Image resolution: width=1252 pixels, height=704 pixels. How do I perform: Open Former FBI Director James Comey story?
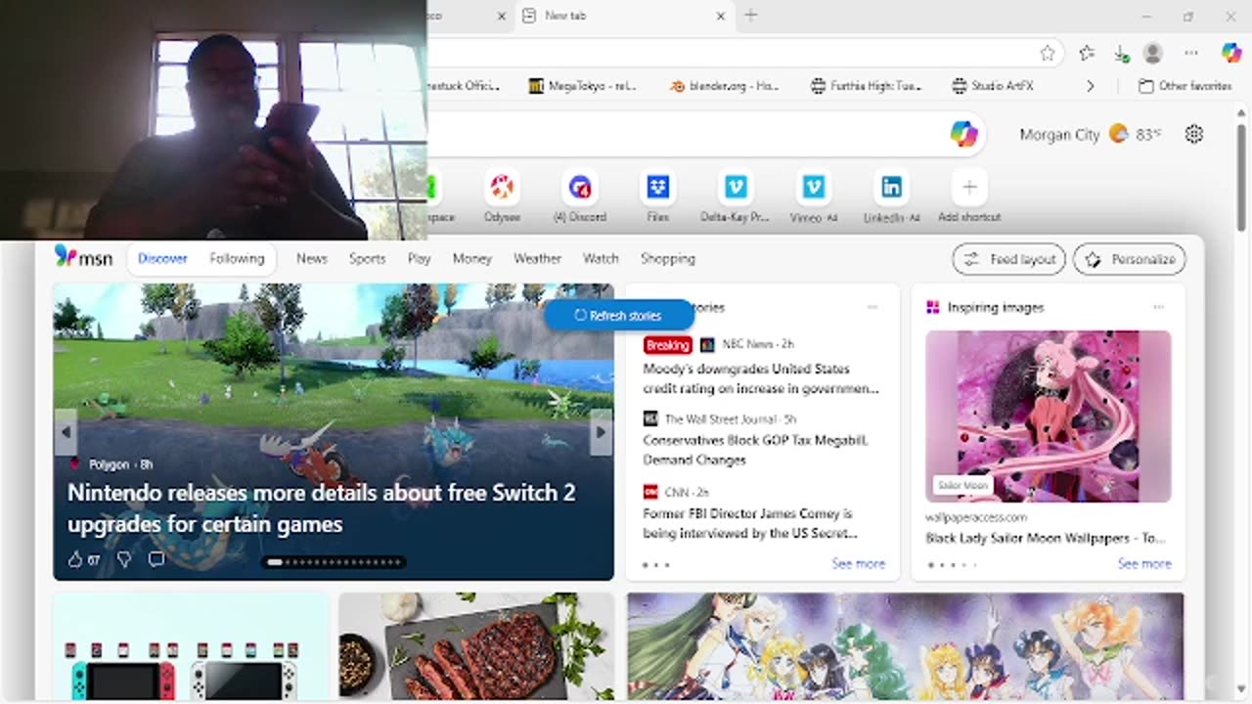(750, 523)
